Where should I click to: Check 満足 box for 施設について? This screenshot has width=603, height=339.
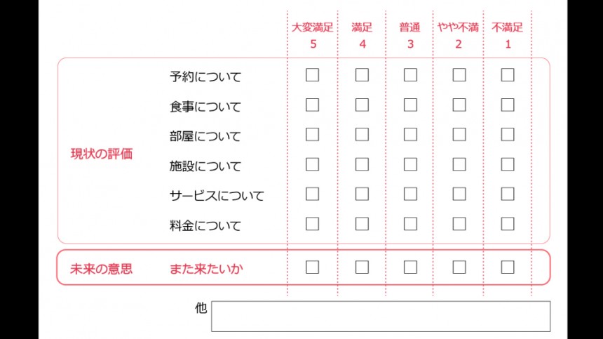point(362,164)
